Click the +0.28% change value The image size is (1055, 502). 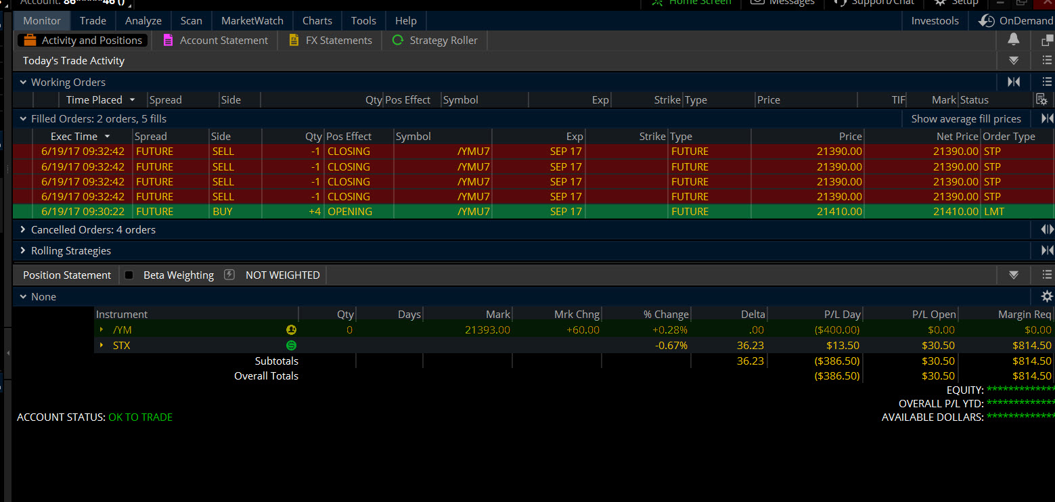pos(669,330)
